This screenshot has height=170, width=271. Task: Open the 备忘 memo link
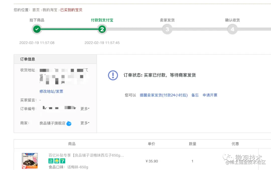pos(195,95)
